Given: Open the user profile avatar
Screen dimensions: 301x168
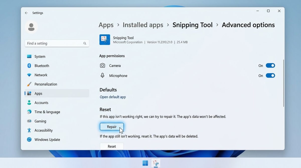Looking at the screenshot, I should point(31,27).
